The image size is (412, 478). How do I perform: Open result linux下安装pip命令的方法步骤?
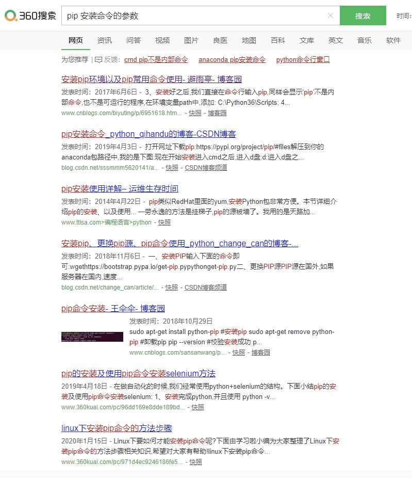click(x=117, y=428)
